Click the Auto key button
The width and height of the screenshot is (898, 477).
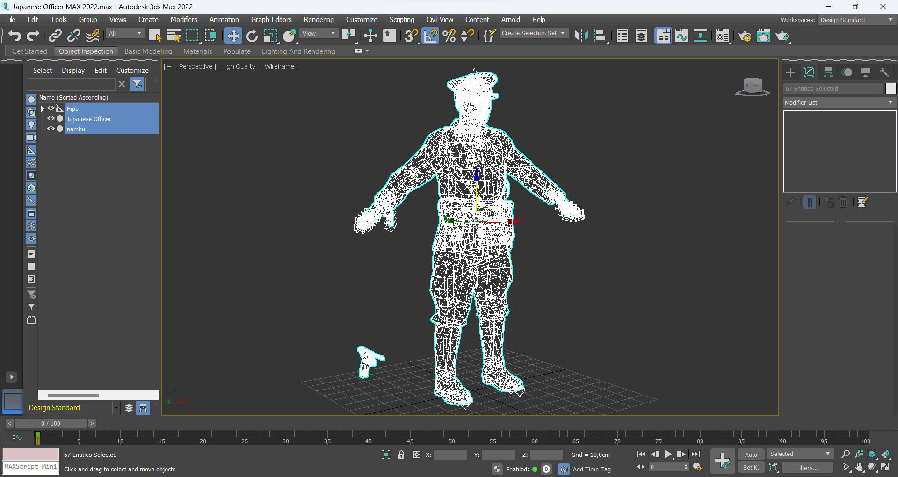coord(751,455)
